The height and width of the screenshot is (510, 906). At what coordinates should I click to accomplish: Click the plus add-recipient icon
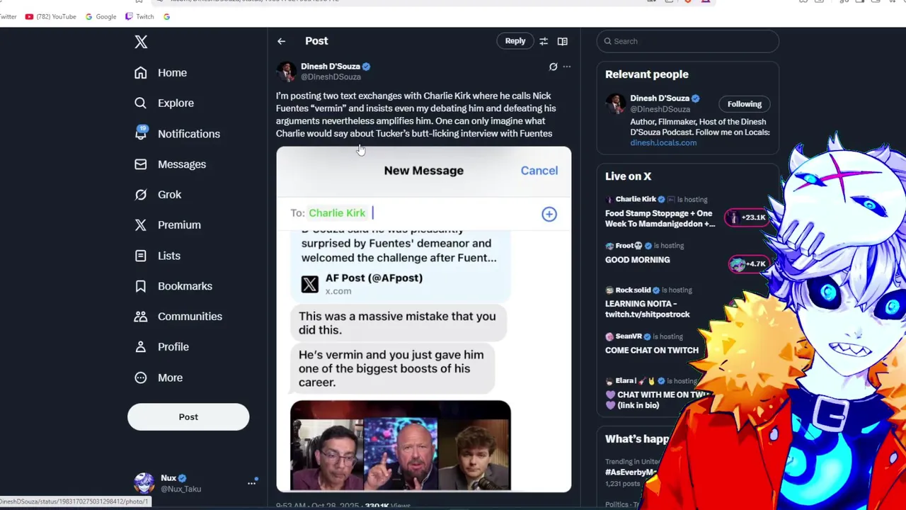click(549, 214)
